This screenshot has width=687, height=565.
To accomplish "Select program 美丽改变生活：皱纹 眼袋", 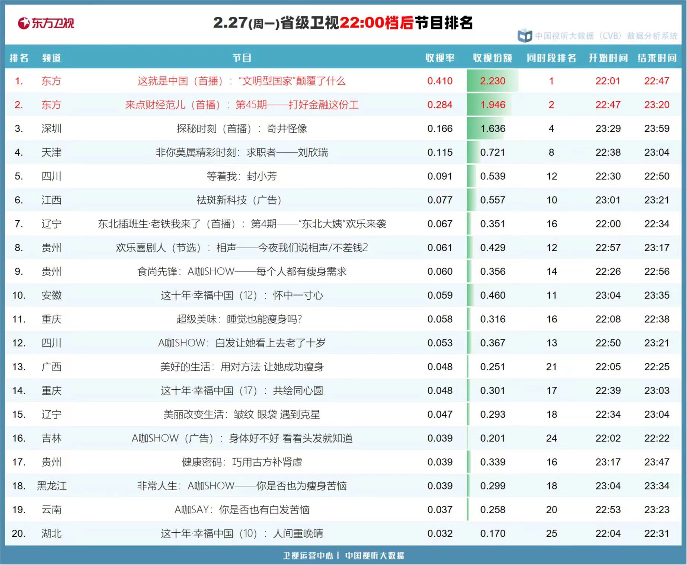I will point(242,414).
